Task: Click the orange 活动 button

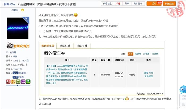Action: [153, 4]
